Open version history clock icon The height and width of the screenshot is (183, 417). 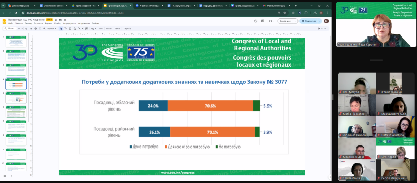click(256, 21)
